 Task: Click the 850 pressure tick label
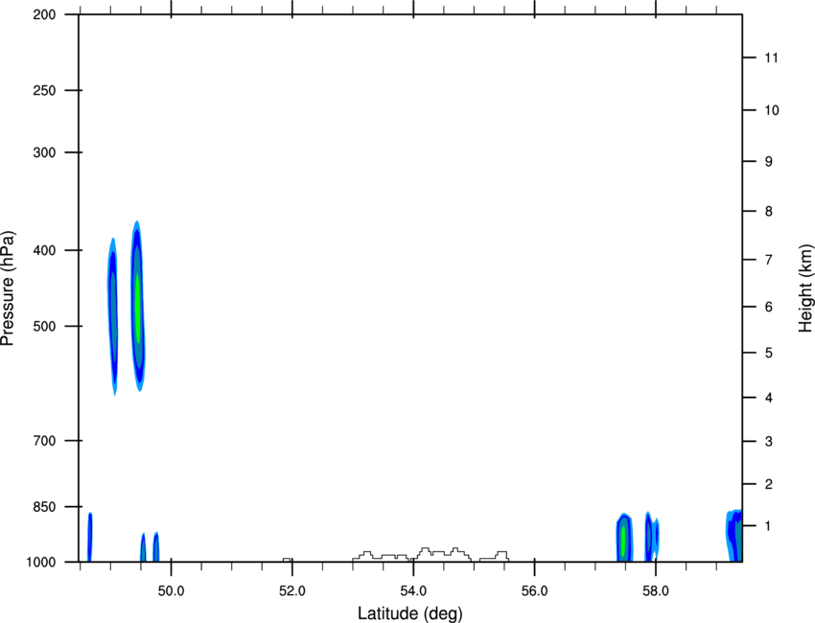(45, 507)
